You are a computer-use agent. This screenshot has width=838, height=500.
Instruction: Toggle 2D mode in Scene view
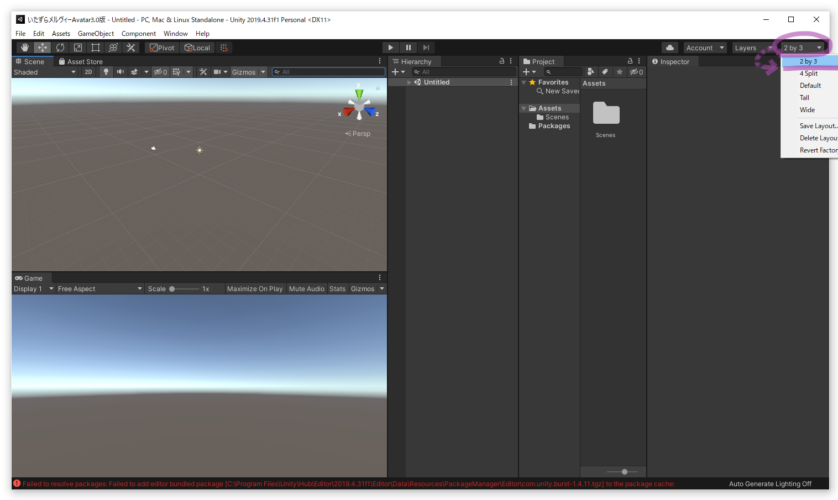point(88,72)
